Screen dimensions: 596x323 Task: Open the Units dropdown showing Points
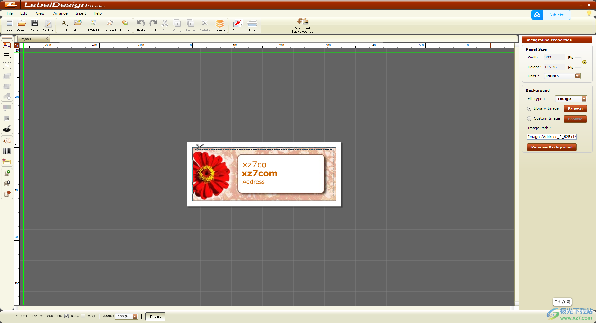[562, 75]
